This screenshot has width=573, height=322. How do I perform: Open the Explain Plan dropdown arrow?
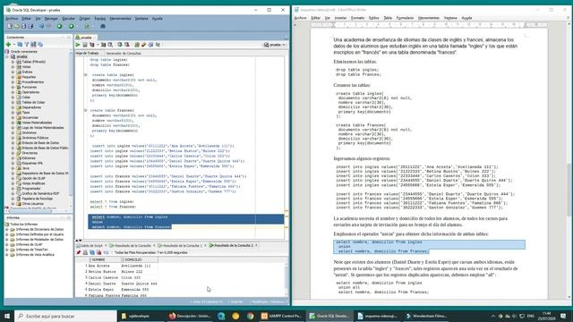pyautogui.click(x=98, y=45)
